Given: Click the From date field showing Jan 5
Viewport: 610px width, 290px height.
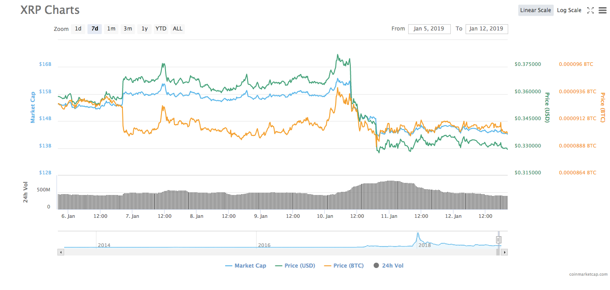Looking at the screenshot, I should coord(429,29).
